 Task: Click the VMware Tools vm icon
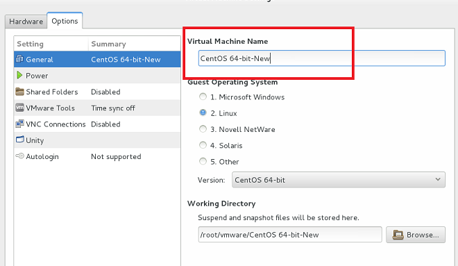click(x=19, y=108)
